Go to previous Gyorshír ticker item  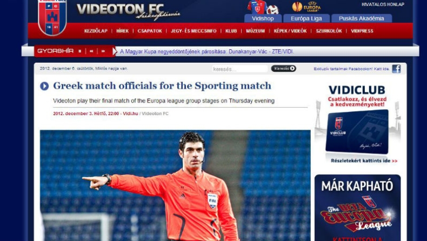tap(91, 51)
